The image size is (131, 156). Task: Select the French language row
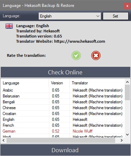[63, 125]
